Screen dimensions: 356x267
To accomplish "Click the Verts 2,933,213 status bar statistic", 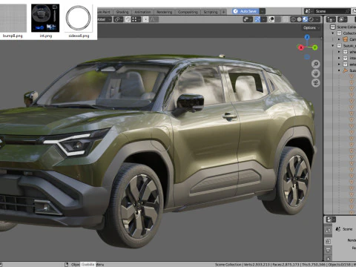I will (x=257, y=265).
